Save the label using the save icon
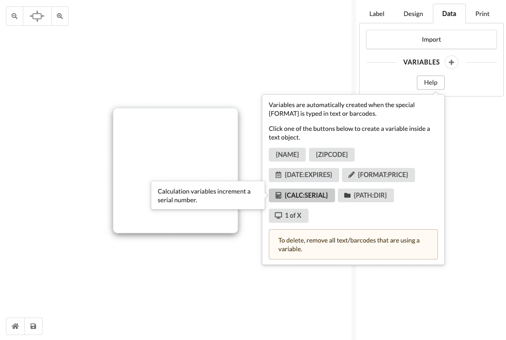 click(33, 326)
